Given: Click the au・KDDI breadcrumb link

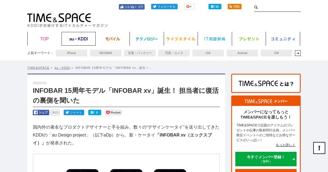Looking at the screenshot, I should click(62, 68).
